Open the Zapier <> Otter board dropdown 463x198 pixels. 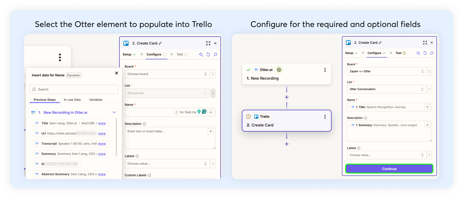(x=386, y=71)
